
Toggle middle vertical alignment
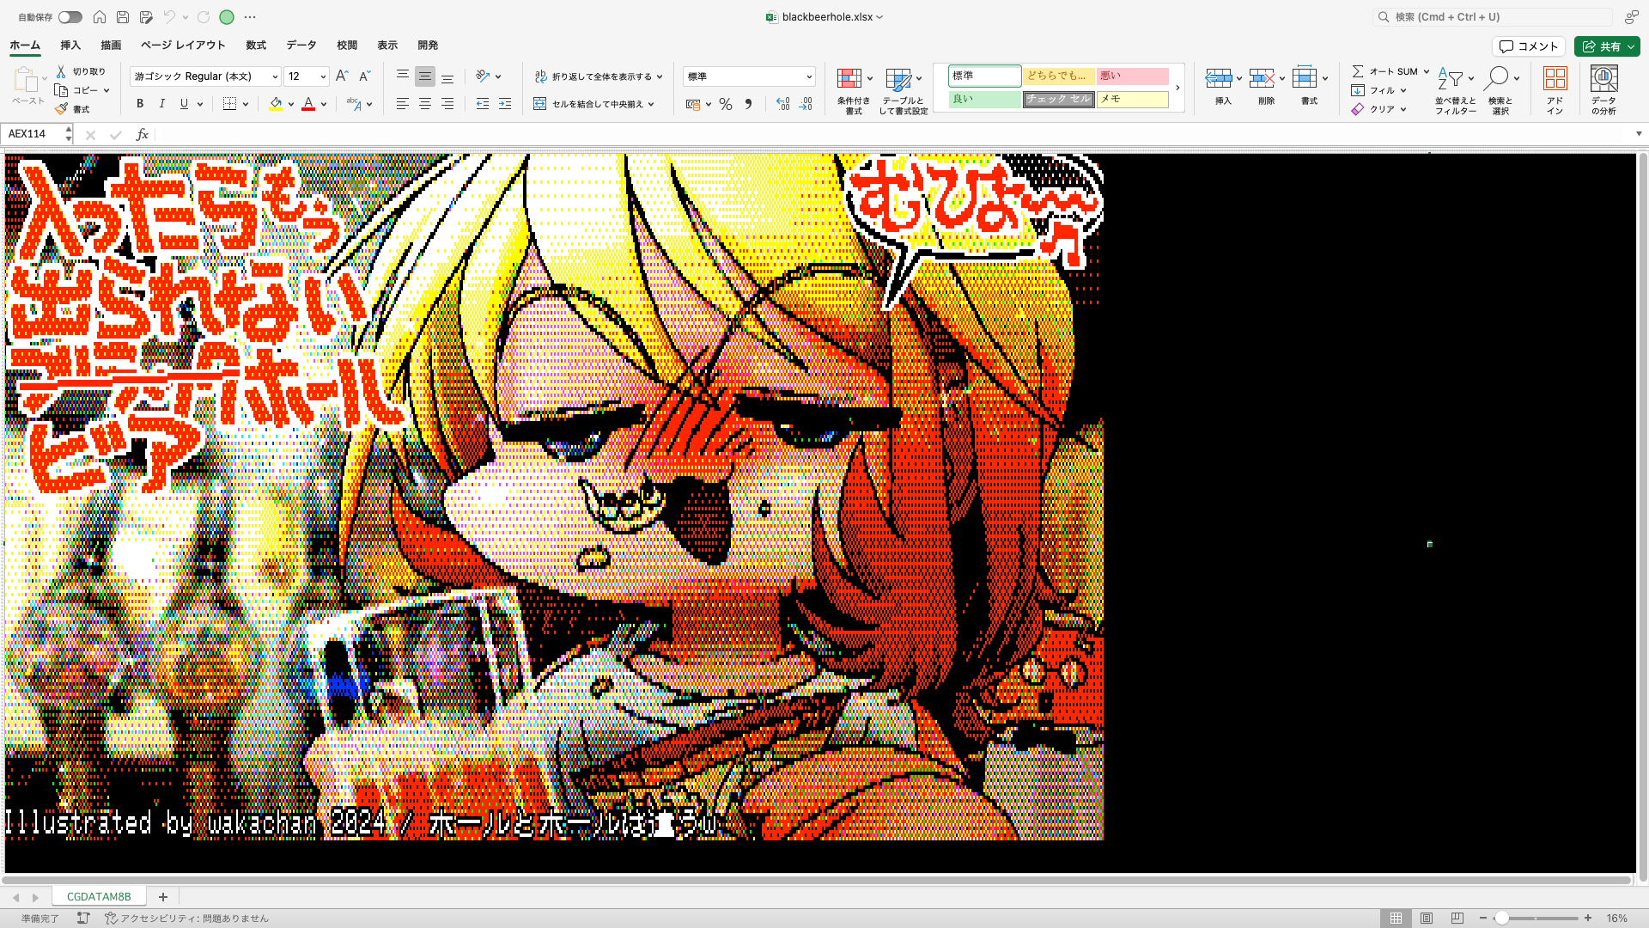tap(424, 76)
